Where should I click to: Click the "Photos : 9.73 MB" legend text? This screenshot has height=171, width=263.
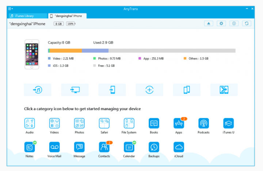click(109, 58)
